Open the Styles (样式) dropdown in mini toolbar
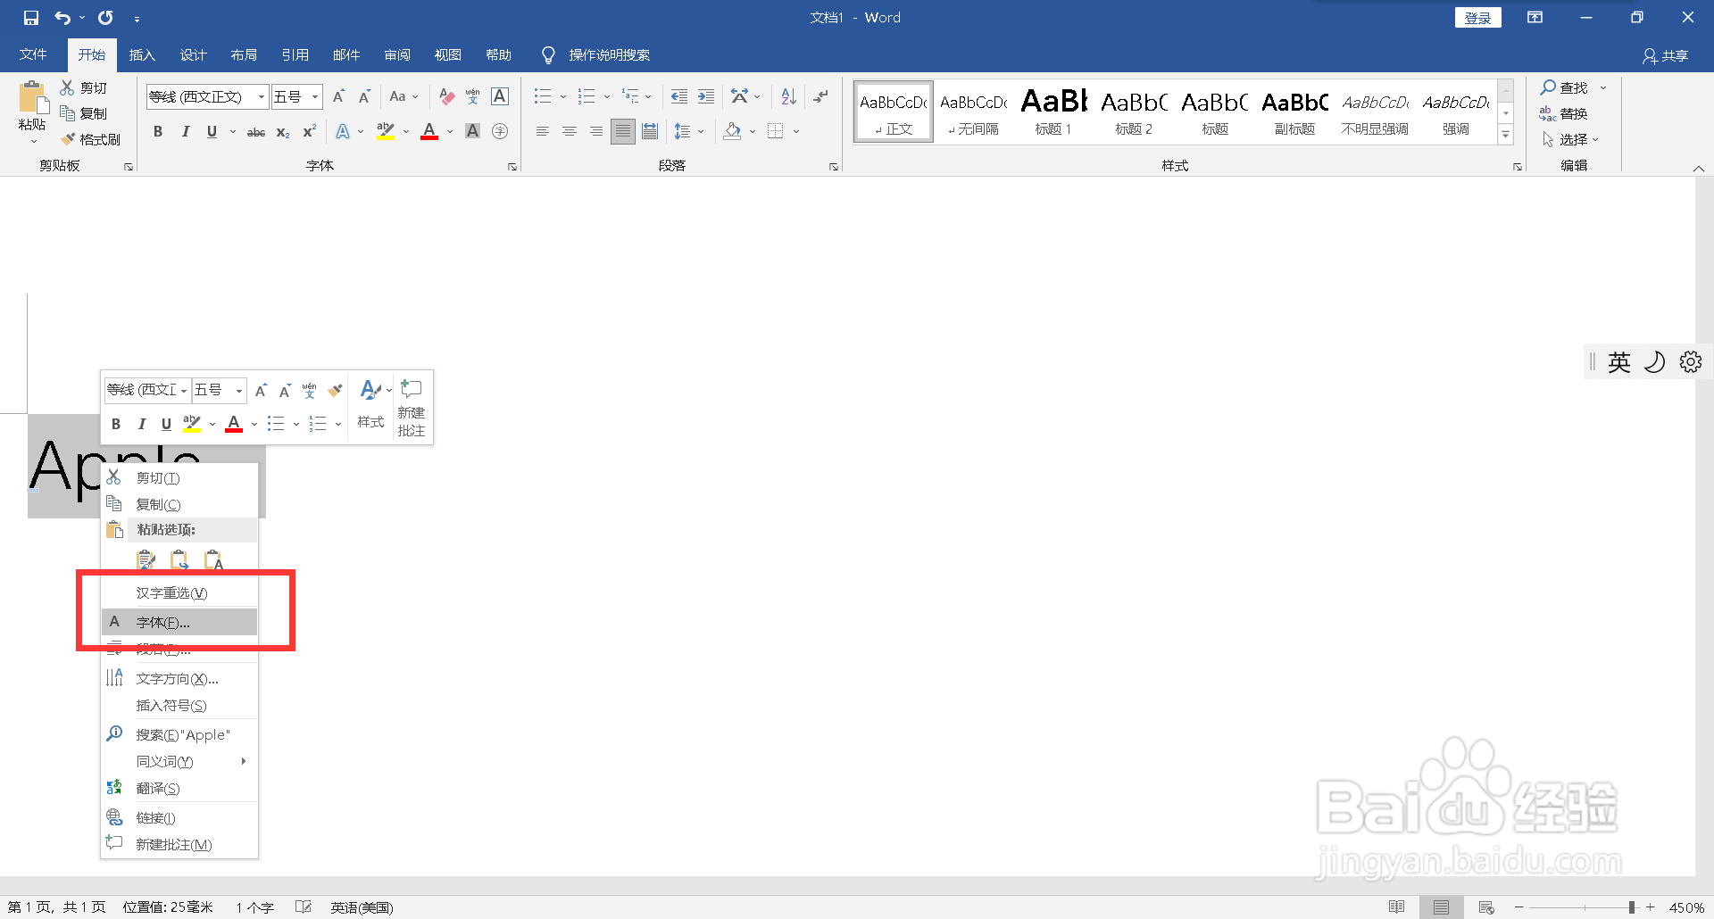The height and width of the screenshot is (919, 1714). point(372,406)
